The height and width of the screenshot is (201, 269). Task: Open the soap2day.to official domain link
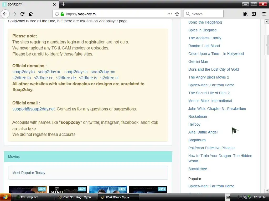23,72
